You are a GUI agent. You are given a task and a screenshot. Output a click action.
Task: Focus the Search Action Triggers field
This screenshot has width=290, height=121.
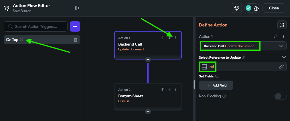[36, 26]
